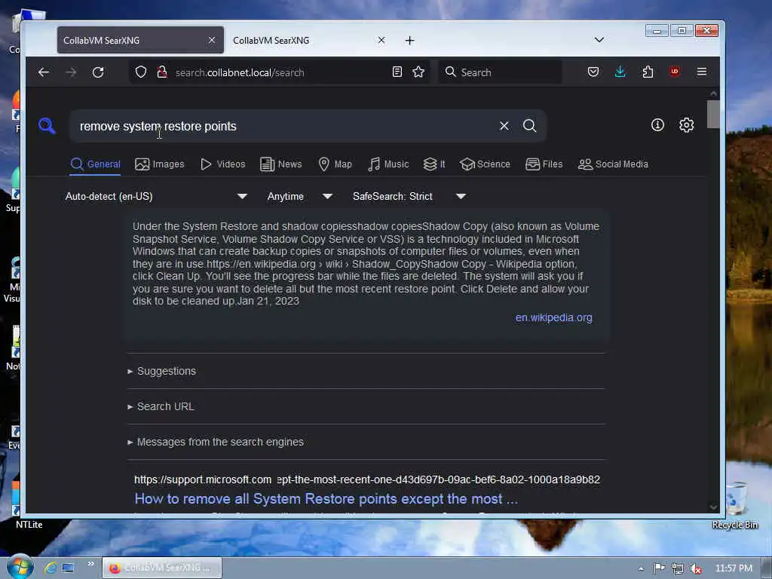Open the extensions puzzle piece icon
The width and height of the screenshot is (772, 579).
pyautogui.click(x=648, y=72)
